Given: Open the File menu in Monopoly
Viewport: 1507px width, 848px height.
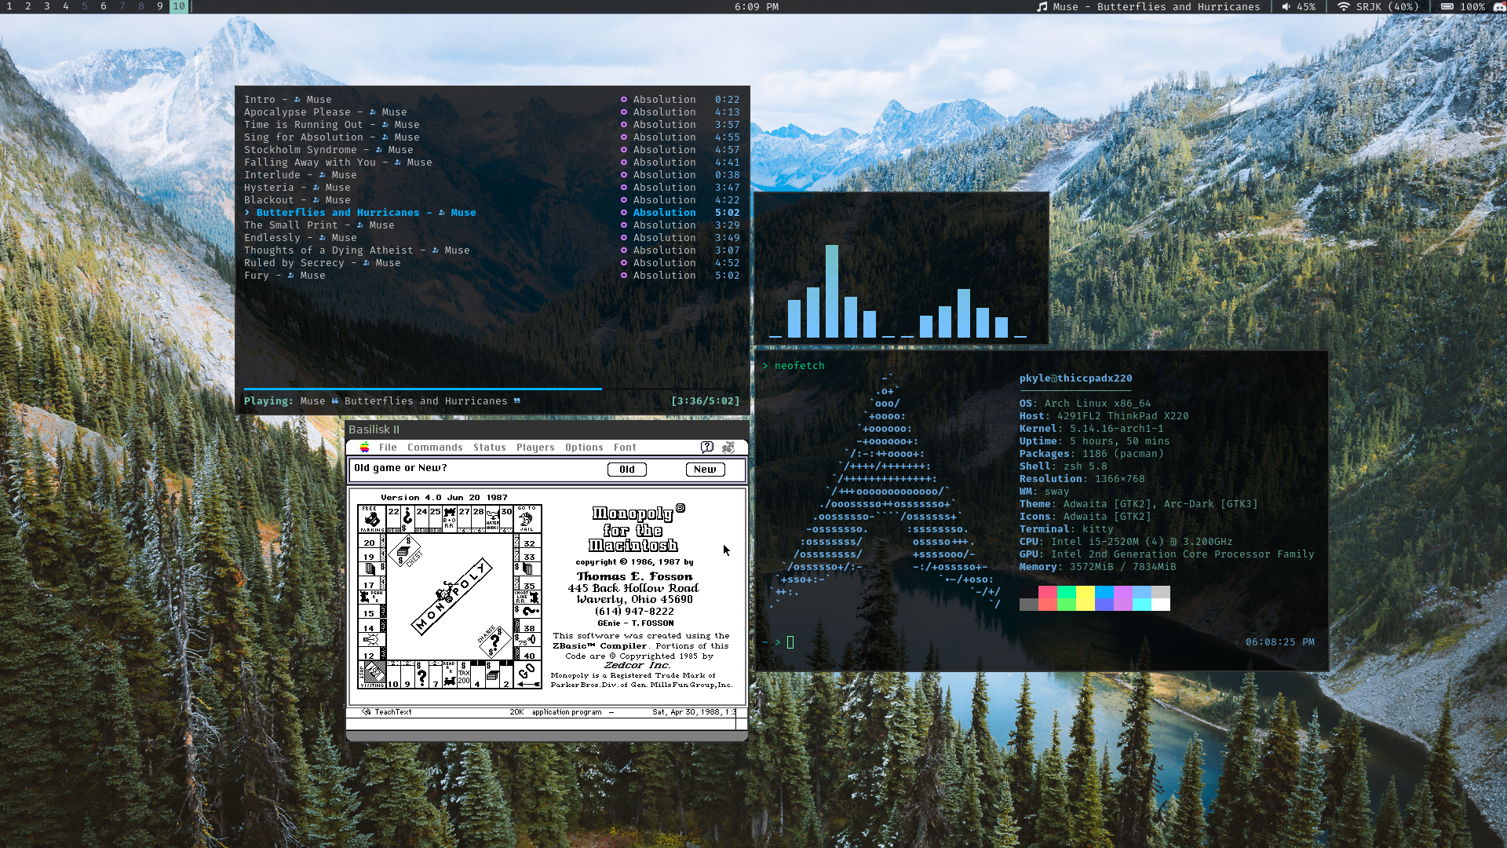Looking at the screenshot, I should click(x=388, y=448).
